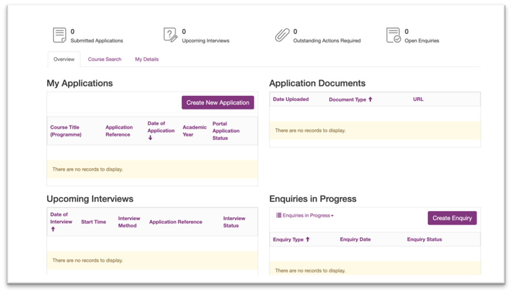
Task: Click the sort arrow next to Enquiry Type
Action: [308, 239]
